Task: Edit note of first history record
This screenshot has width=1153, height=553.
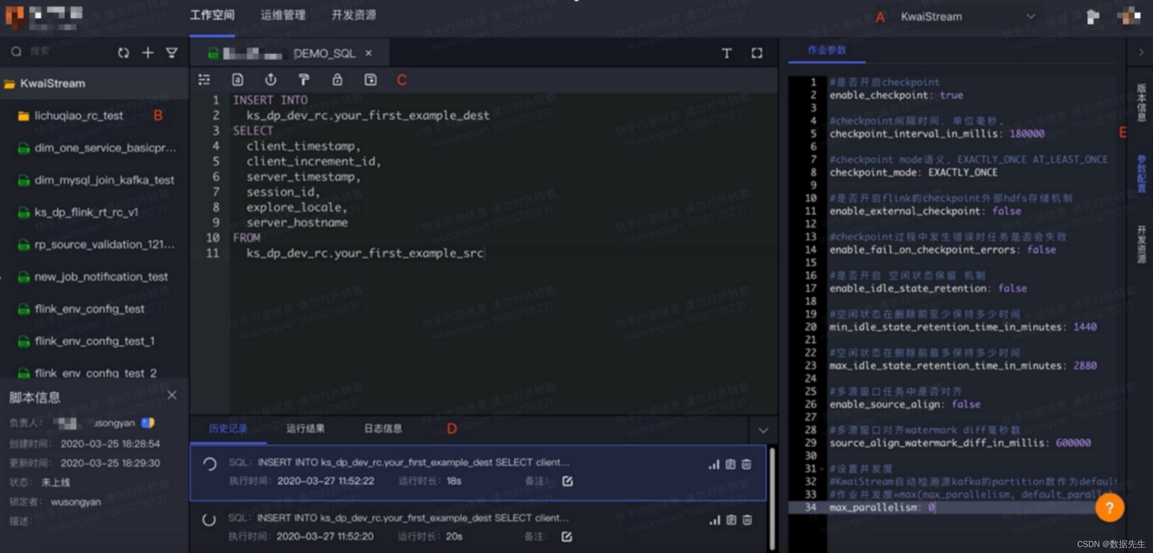Action: 567,481
